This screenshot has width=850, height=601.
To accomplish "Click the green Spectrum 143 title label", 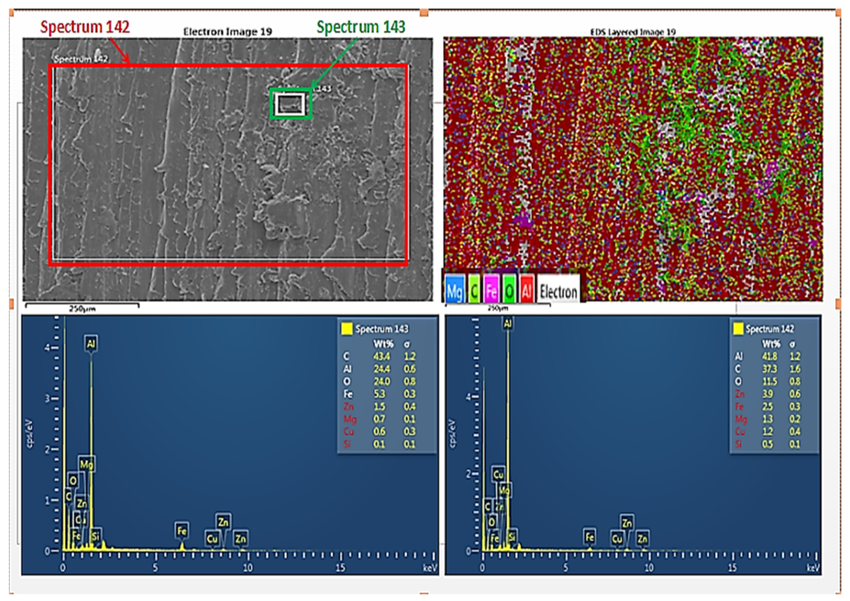I will 360,27.
